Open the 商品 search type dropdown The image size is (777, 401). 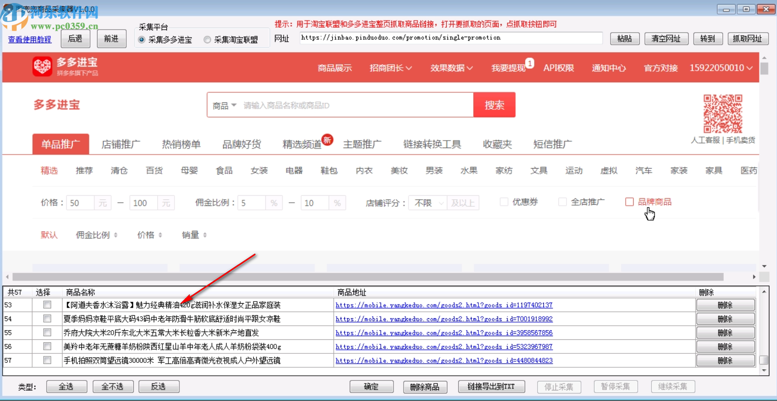224,104
